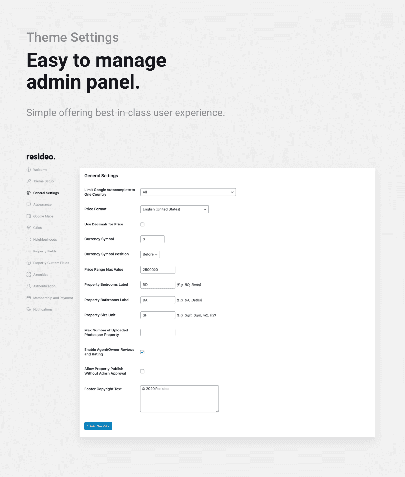This screenshot has width=405, height=477.
Task: Focus the Footer Copyright Text textarea
Action: [x=179, y=399]
